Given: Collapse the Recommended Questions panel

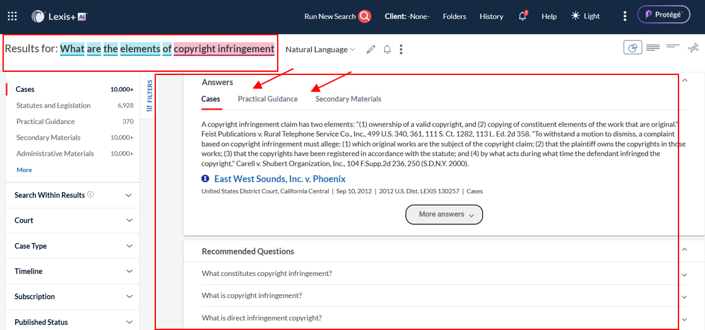Looking at the screenshot, I should point(684,249).
